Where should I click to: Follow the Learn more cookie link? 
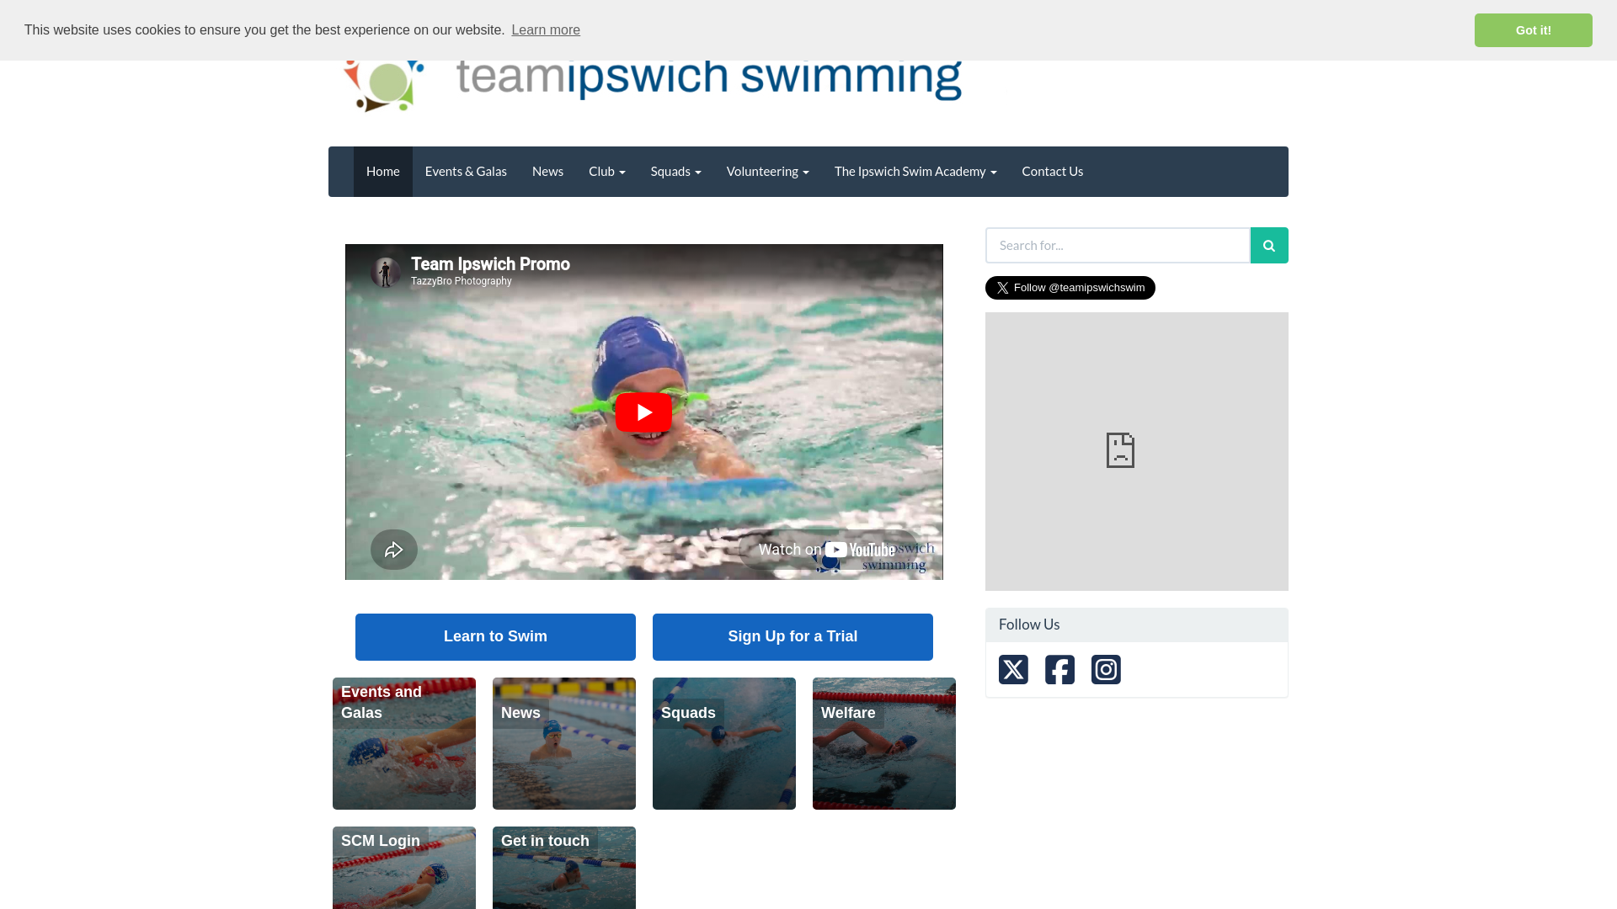tap(546, 30)
